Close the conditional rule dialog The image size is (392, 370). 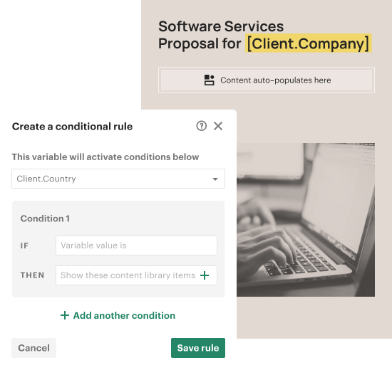tap(218, 126)
